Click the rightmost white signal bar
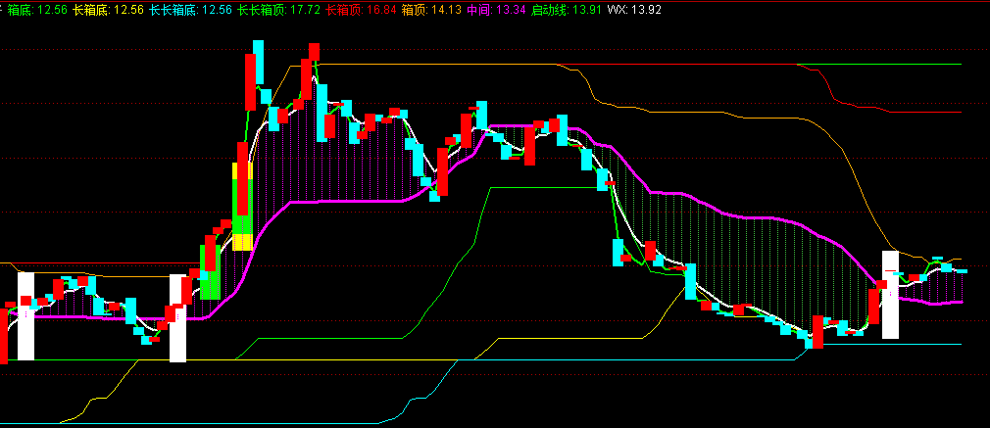This screenshot has height=428, width=990. [890, 295]
